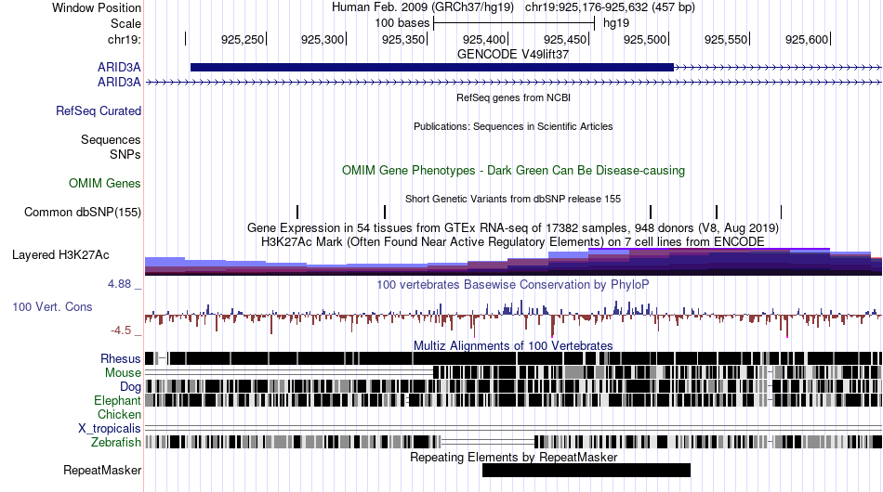This screenshot has height=492, width=883.
Task: Click the fourth dbSNP variant tick mark
Action: click(x=717, y=212)
